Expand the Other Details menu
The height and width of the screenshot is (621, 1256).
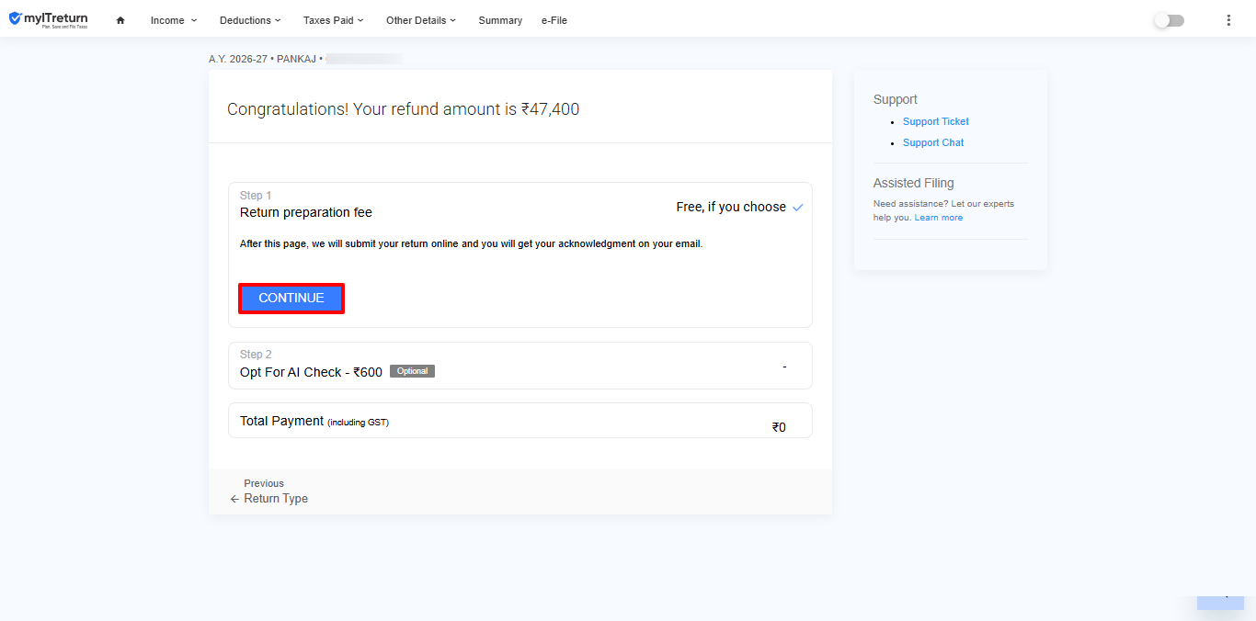[421, 20]
